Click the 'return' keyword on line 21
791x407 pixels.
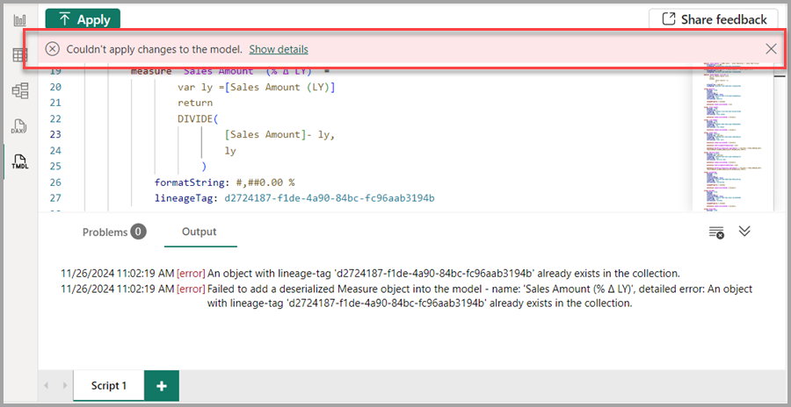click(x=195, y=103)
